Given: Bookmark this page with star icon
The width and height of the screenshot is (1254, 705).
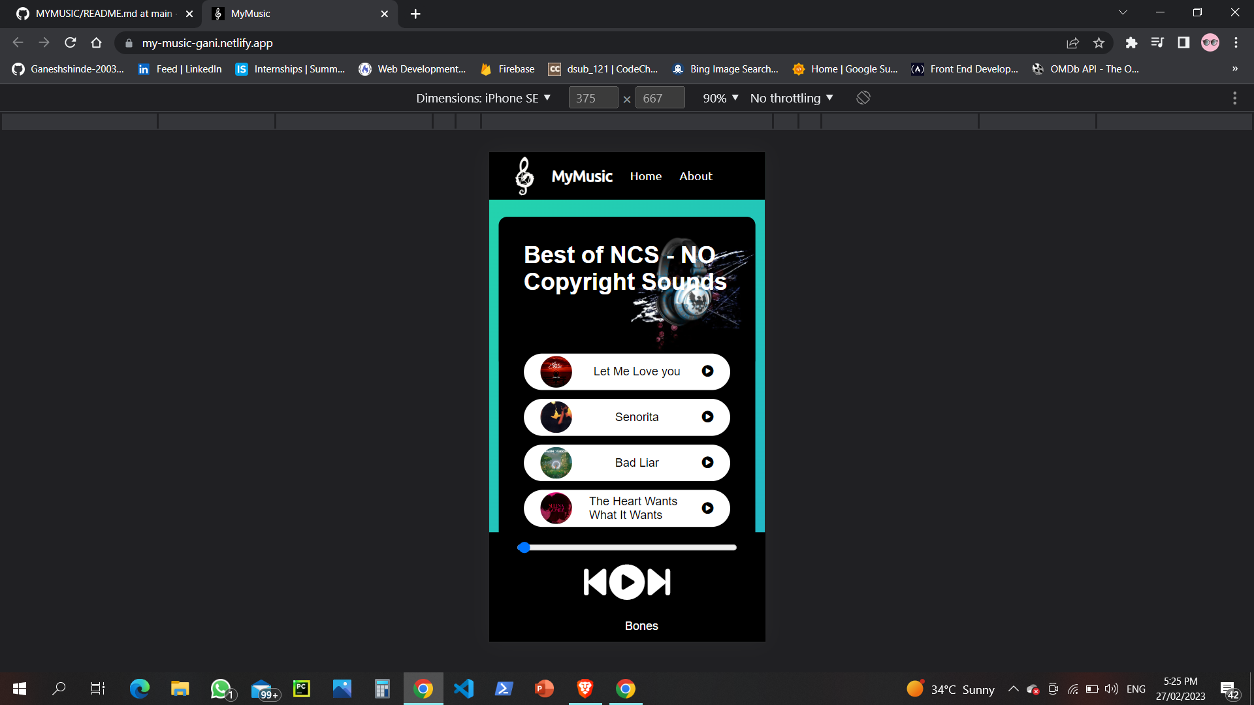Looking at the screenshot, I should (x=1099, y=43).
